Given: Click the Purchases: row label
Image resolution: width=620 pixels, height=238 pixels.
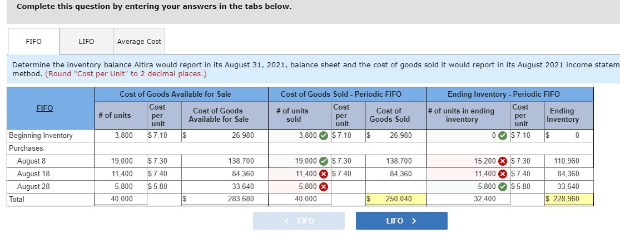Looking at the screenshot, I should pos(27,148).
